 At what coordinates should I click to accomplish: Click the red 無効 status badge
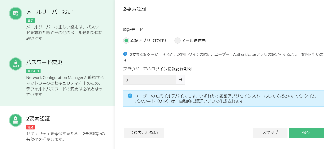coord(30,127)
